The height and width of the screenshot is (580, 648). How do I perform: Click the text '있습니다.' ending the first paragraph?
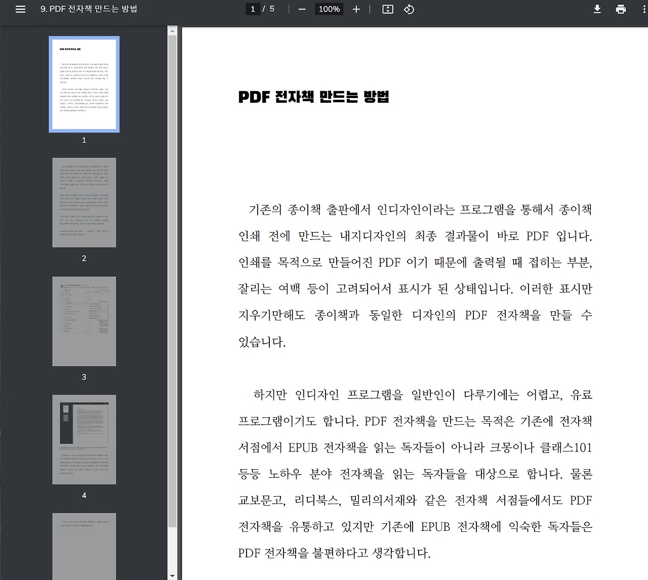click(x=262, y=342)
